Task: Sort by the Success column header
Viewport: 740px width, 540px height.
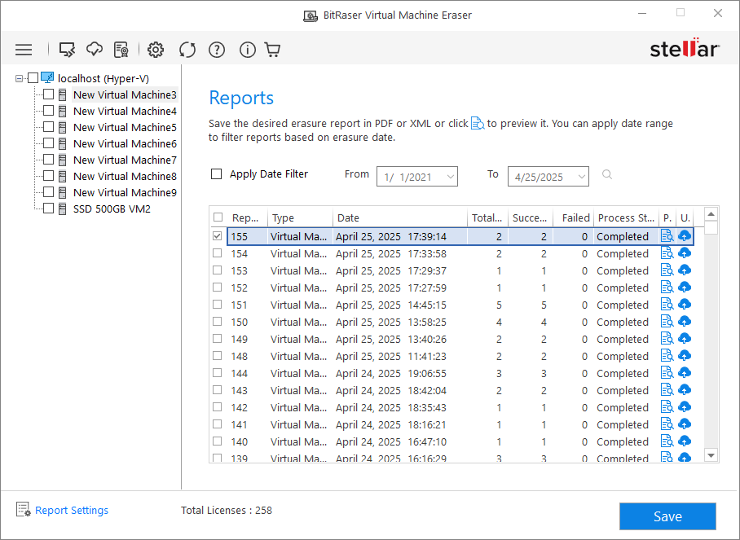Action: 531,218
